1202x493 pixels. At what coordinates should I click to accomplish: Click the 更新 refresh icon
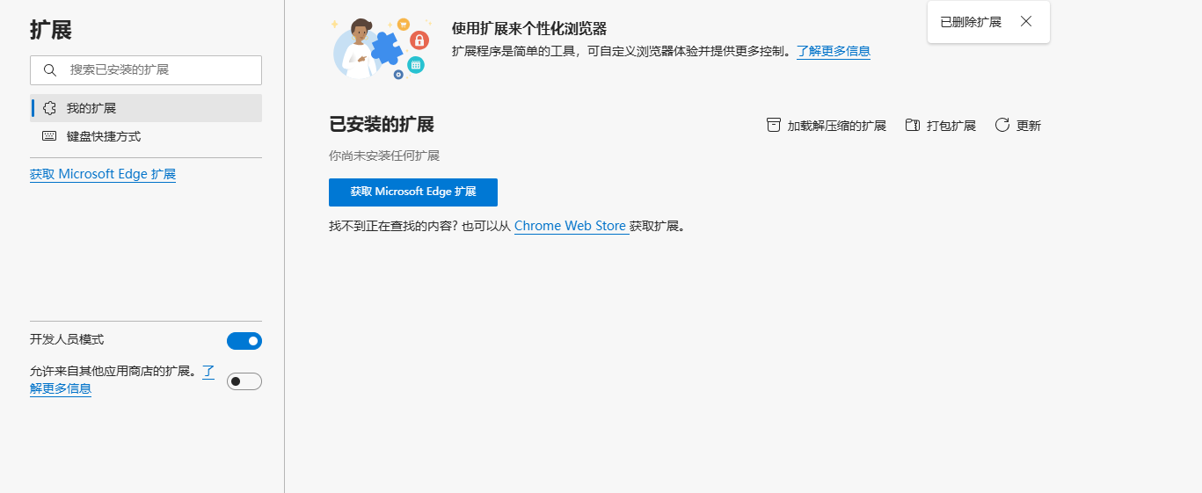[1002, 125]
